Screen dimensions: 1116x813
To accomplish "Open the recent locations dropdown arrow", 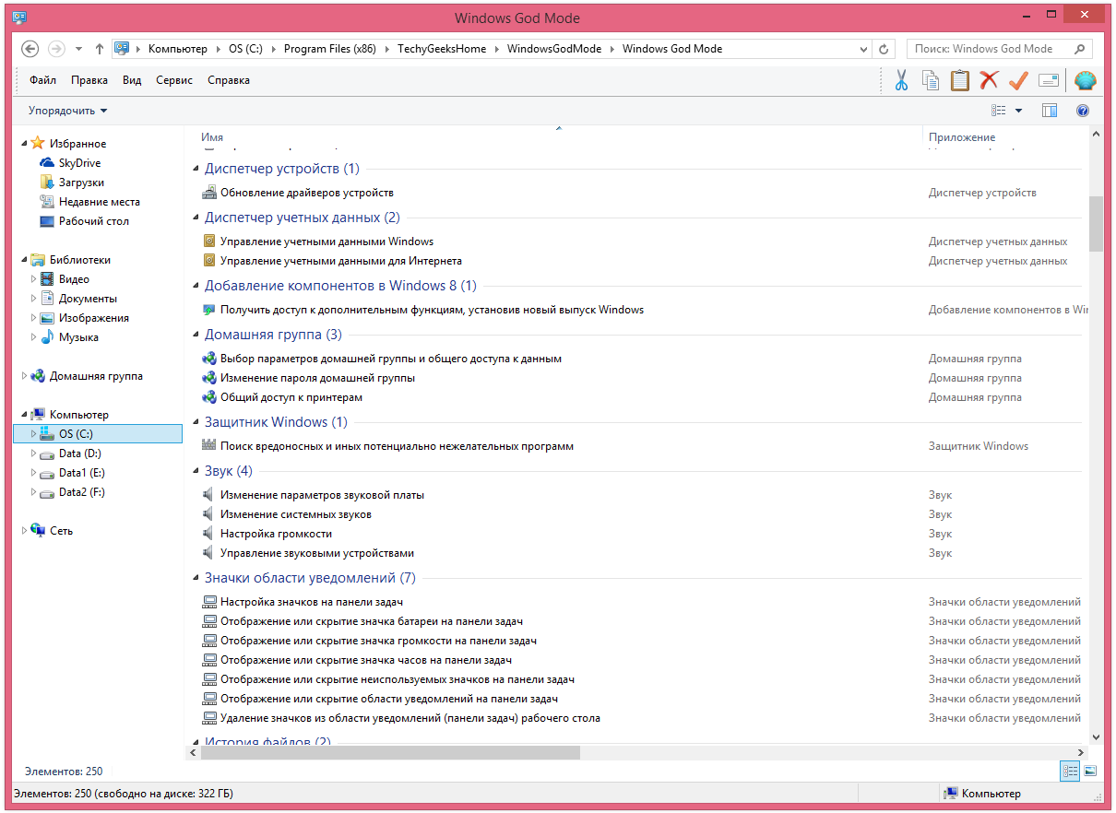I will tap(78, 49).
